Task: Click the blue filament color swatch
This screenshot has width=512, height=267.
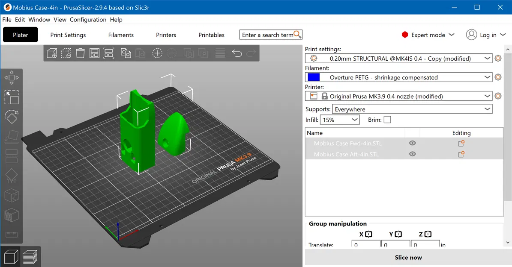Action: [x=314, y=77]
